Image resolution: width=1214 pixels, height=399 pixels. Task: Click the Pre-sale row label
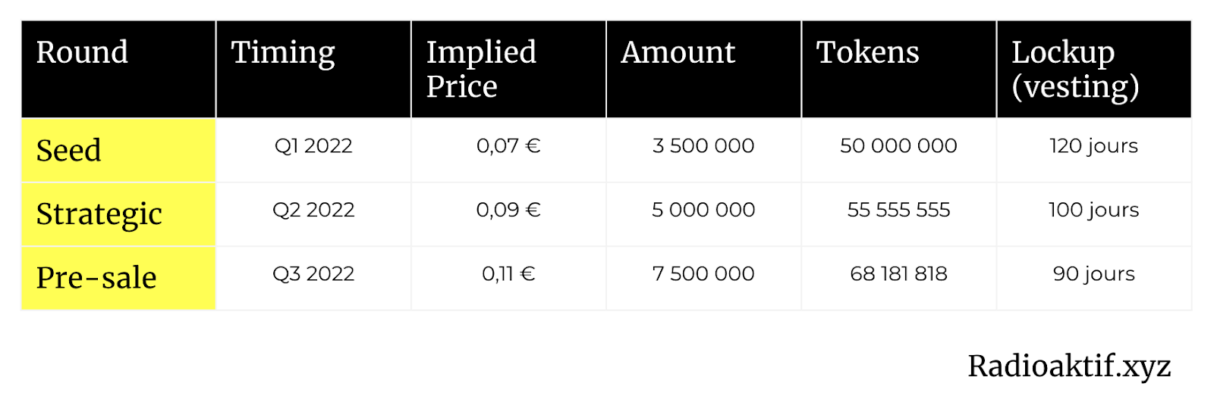coord(118,278)
